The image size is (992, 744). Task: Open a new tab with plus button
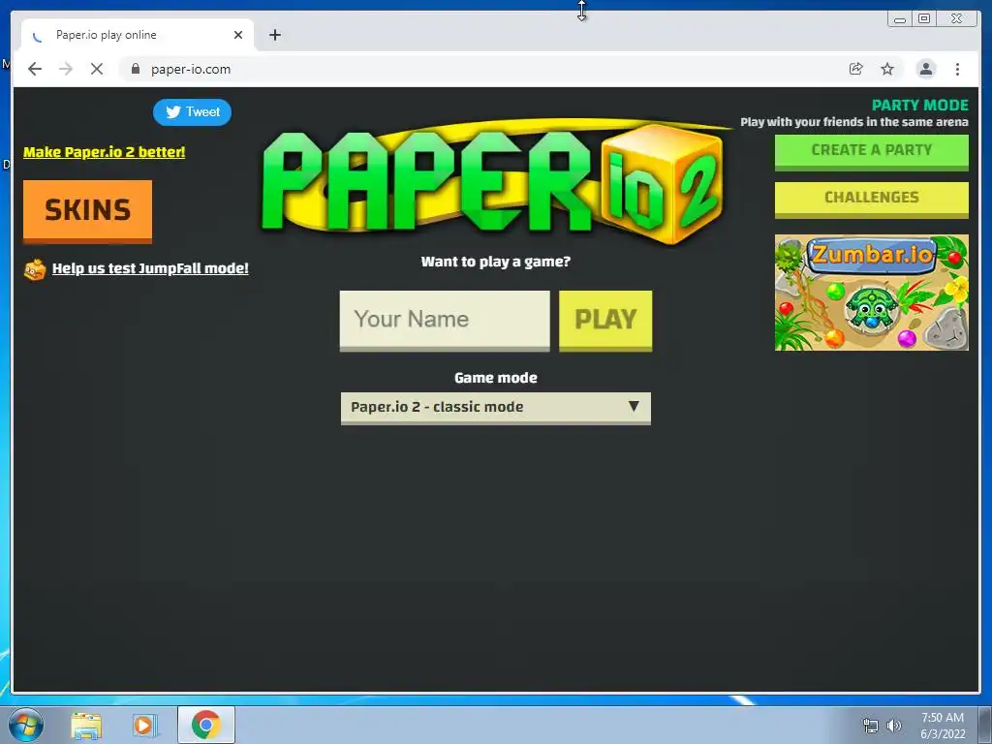[275, 35]
